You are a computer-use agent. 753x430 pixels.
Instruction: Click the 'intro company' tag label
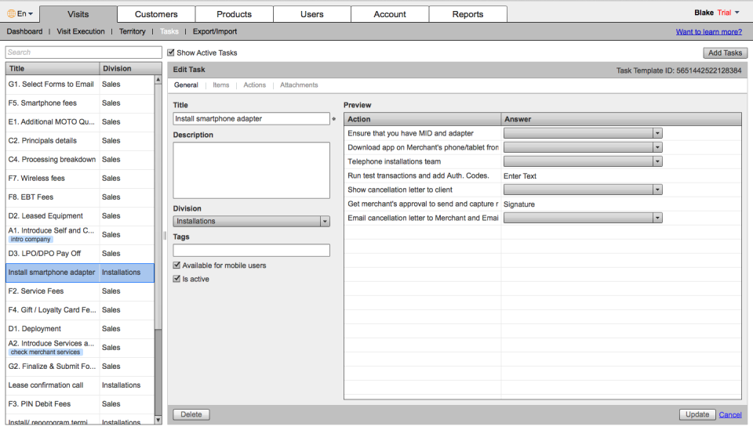pos(31,240)
